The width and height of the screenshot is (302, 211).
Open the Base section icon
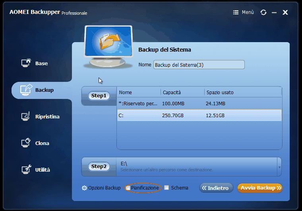click(26, 63)
